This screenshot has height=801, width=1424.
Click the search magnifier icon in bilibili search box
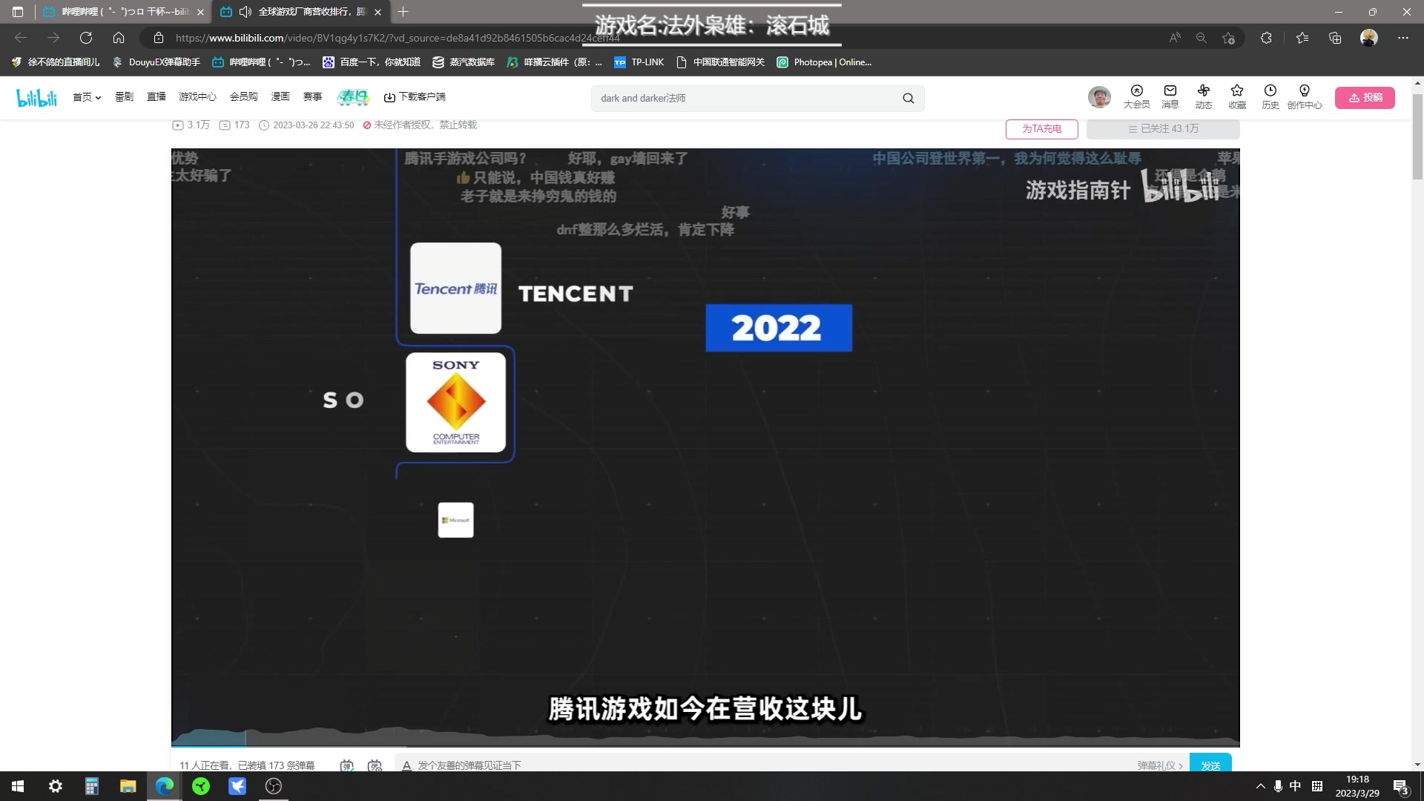tap(908, 98)
